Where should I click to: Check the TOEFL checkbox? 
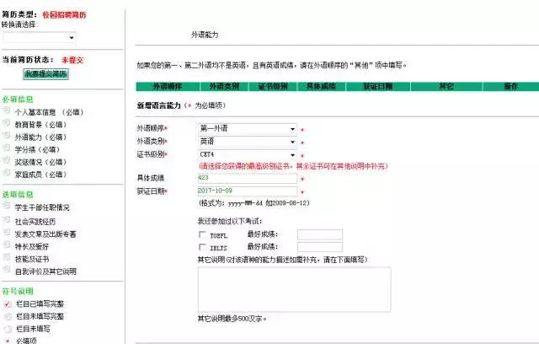tap(202, 234)
